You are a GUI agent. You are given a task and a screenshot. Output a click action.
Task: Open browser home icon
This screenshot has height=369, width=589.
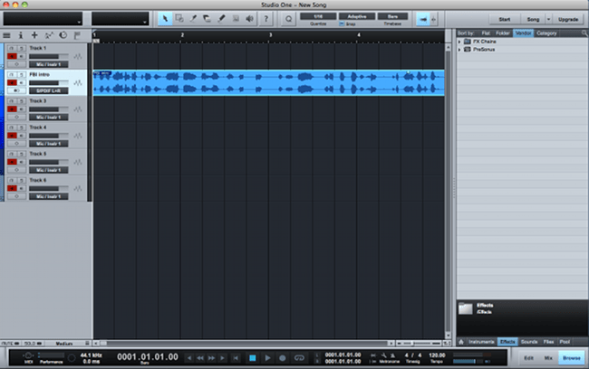461,342
